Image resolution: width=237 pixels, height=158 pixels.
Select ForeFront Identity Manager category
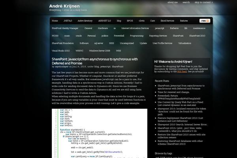click(x=65, y=28)
